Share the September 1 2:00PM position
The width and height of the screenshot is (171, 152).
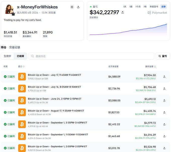coord(164,148)
